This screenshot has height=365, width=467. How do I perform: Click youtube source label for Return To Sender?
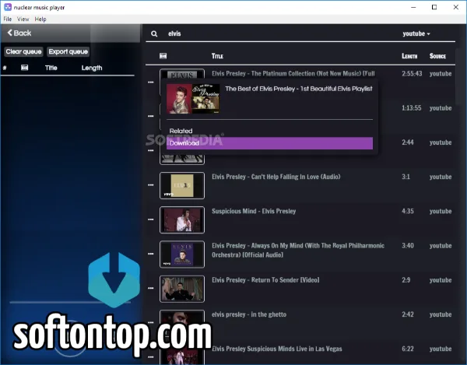[441, 280]
